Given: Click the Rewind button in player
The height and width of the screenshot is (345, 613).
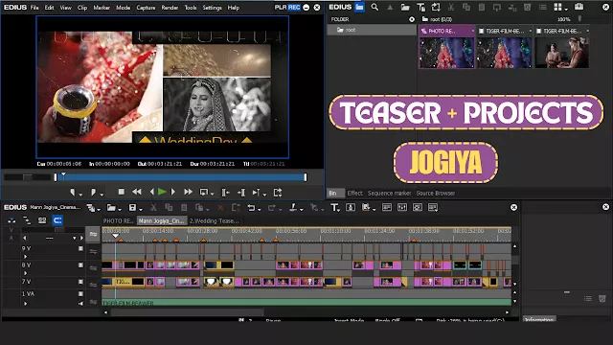Looking at the screenshot, I should pyautogui.click(x=136, y=192).
